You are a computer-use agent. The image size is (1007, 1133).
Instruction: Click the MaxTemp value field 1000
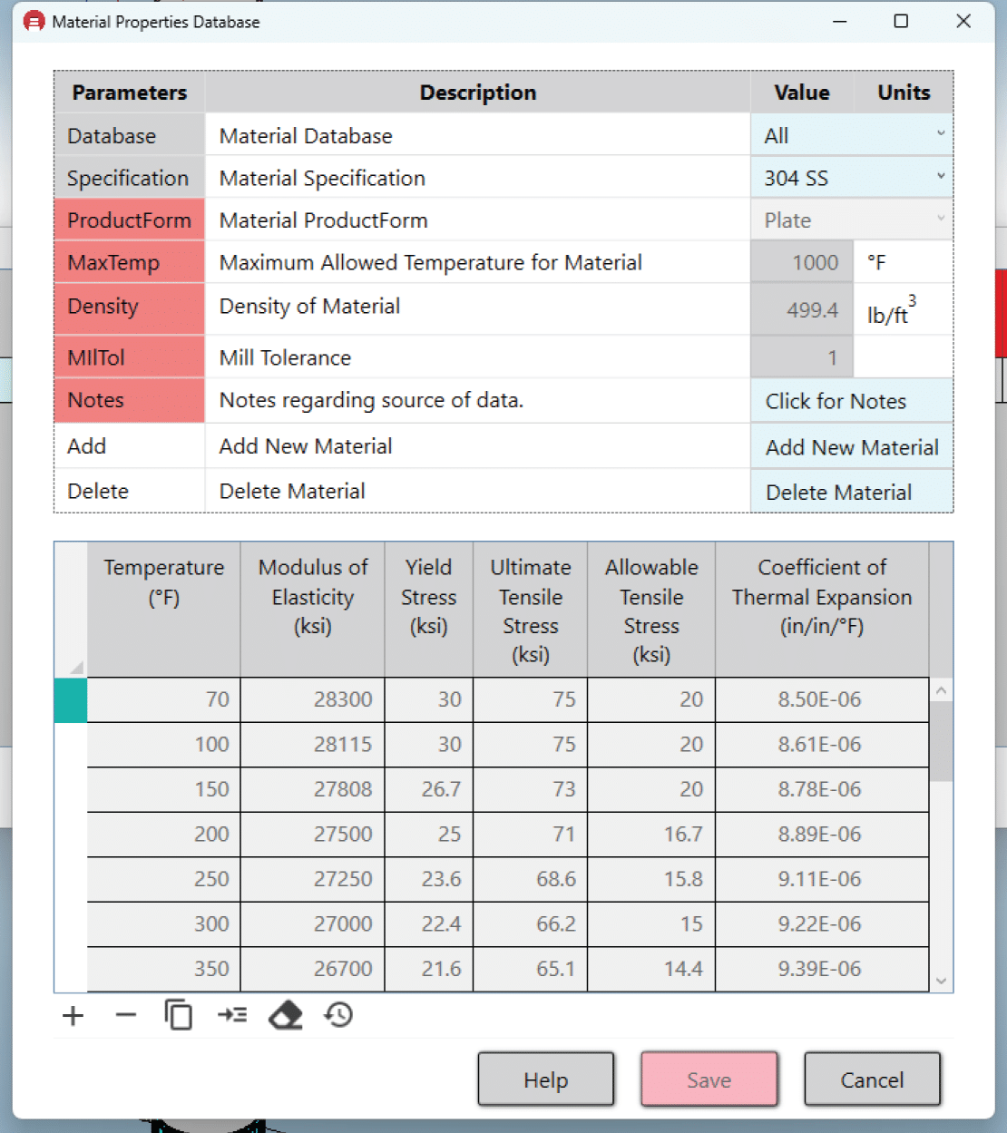click(802, 263)
